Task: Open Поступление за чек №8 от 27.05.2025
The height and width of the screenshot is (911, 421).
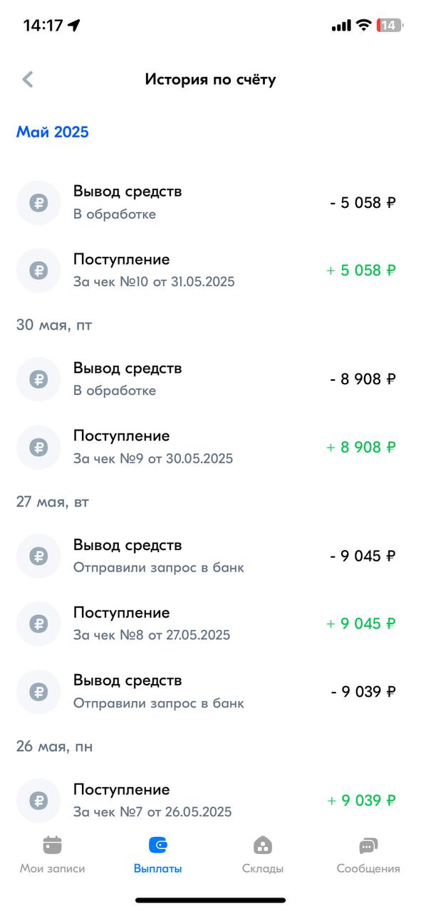Action: [x=210, y=623]
